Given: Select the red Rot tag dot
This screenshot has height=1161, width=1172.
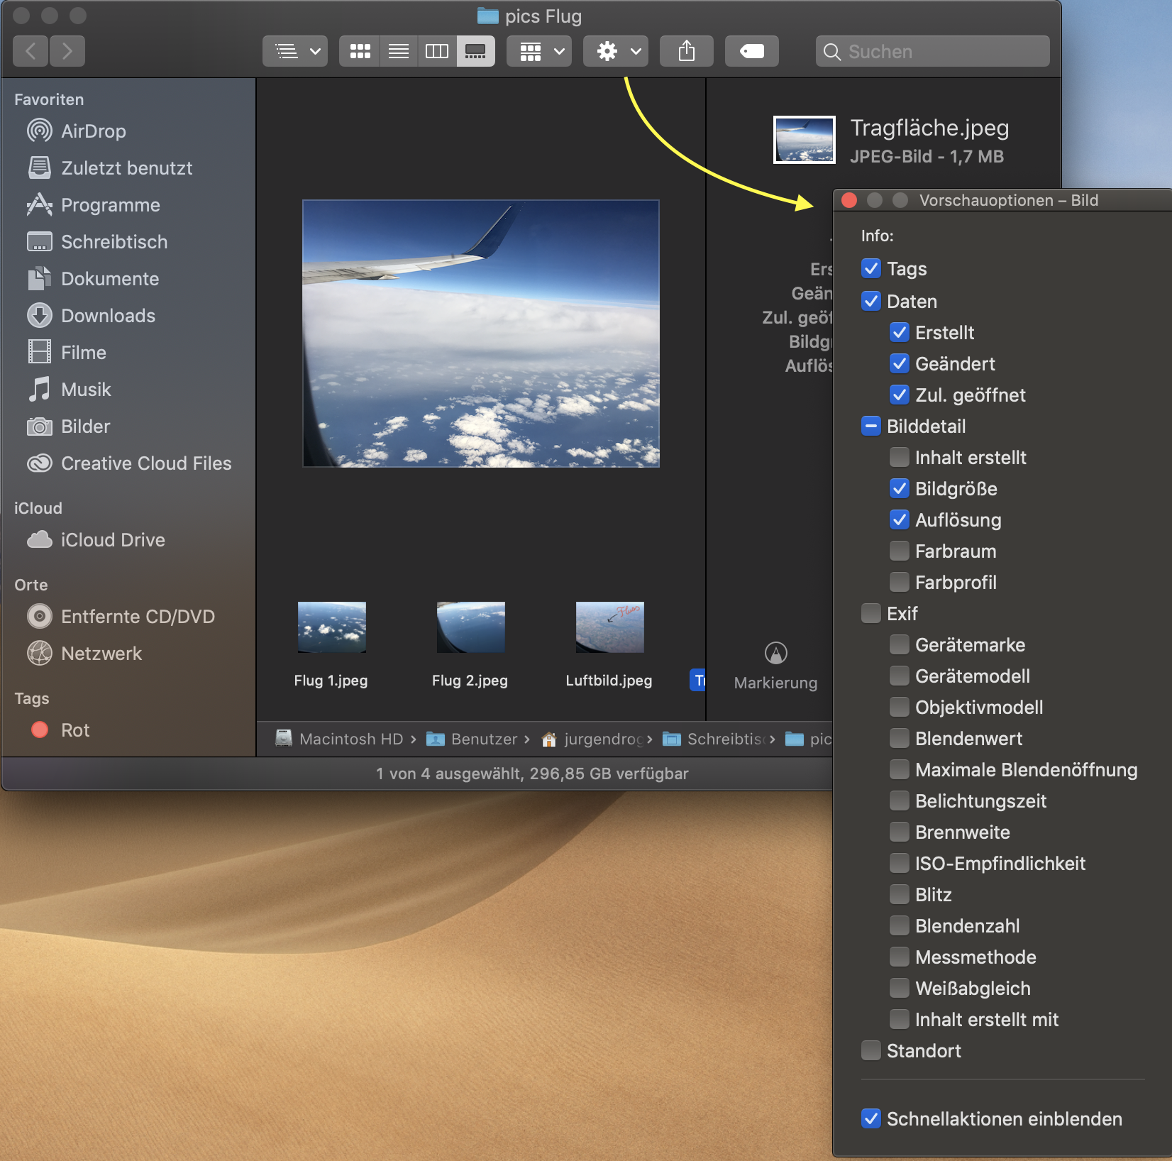Looking at the screenshot, I should point(40,730).
